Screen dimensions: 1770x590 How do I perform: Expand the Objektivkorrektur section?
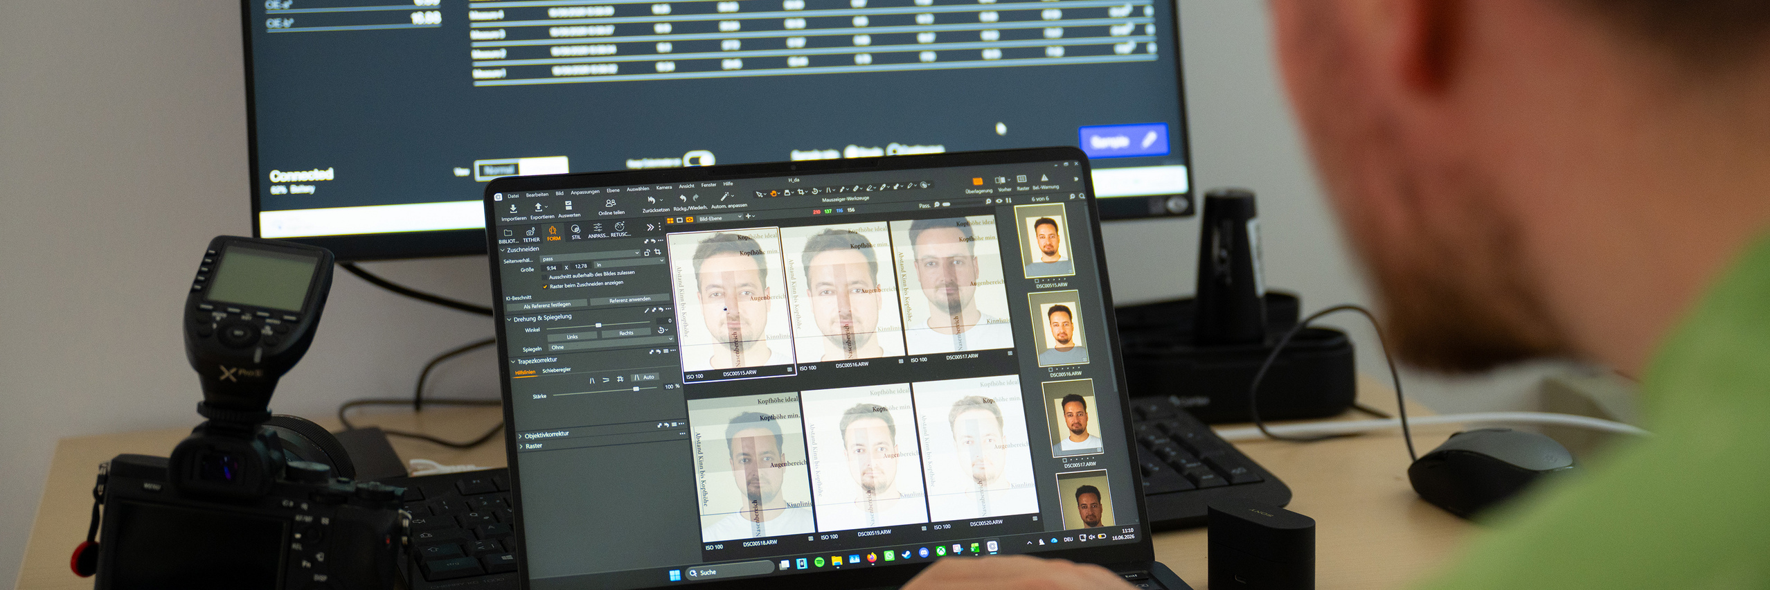(x=520, y=436)
